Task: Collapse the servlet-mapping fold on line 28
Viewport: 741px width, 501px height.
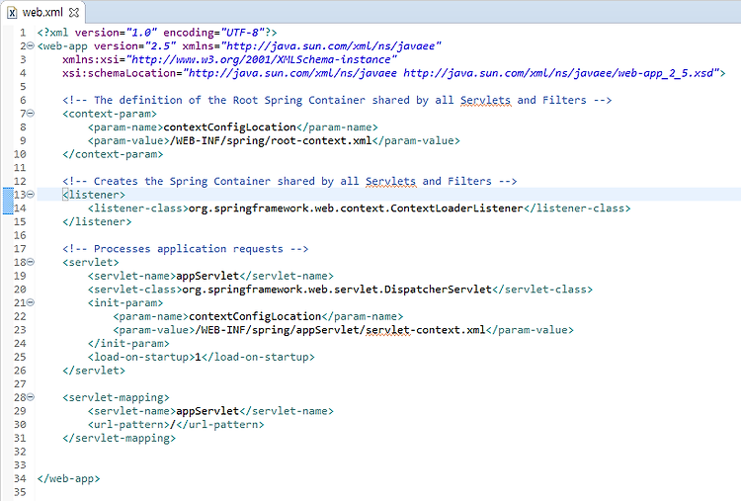Action: tap(31, 397)
